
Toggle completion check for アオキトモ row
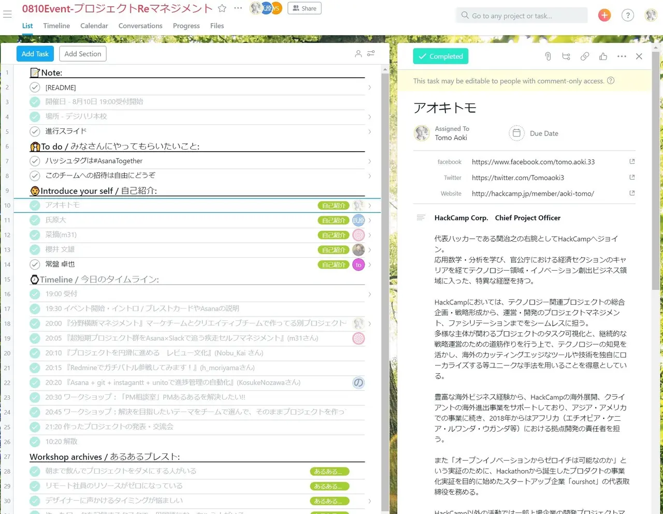[35, 205]
